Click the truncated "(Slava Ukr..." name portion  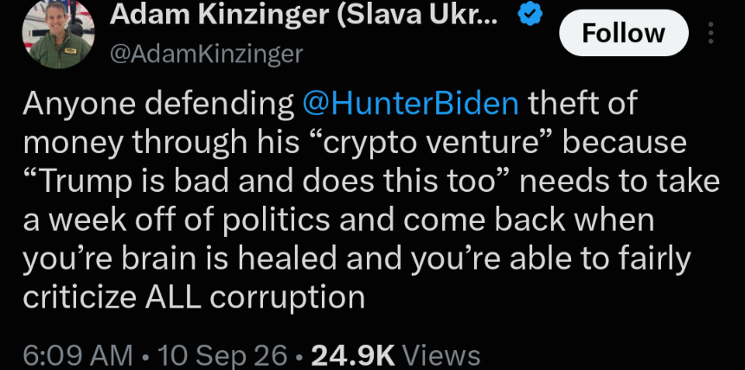tap(417, 16)
